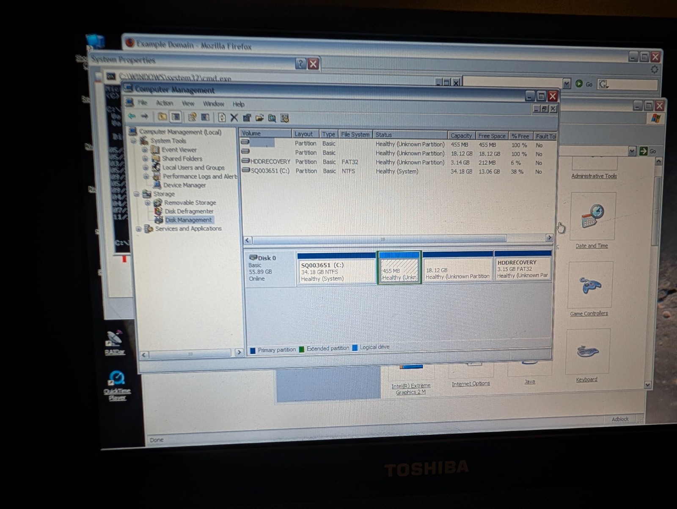The image size is (677, 509).
Task: Open the Administrative Tools link in Control Panel
Action: (594, 176)
